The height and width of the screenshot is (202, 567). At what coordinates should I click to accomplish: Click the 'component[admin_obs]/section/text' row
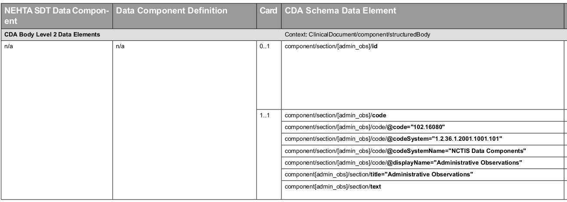pos(333,187)
